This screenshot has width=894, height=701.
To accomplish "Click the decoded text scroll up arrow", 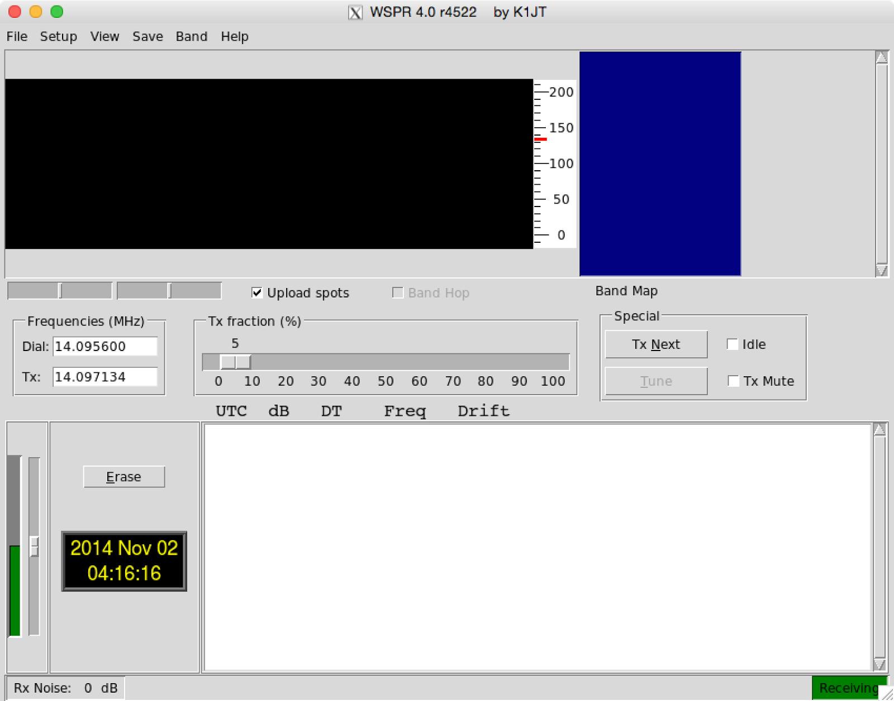I will pos(879,429).
